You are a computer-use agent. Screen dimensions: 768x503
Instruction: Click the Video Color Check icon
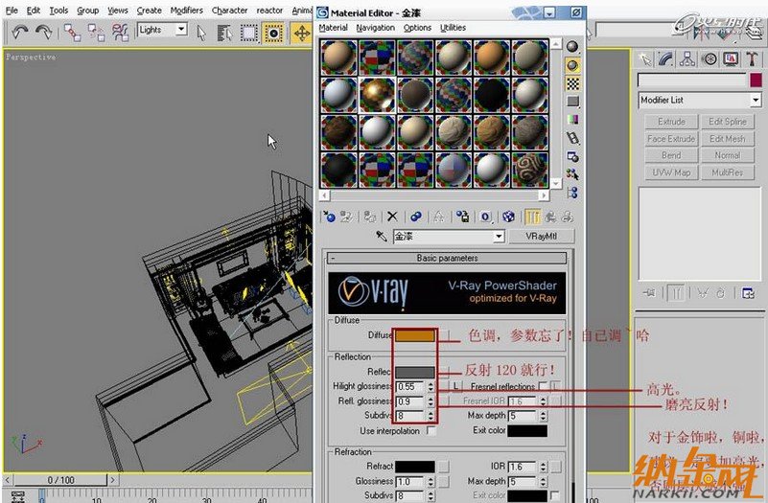coord(572,120)
